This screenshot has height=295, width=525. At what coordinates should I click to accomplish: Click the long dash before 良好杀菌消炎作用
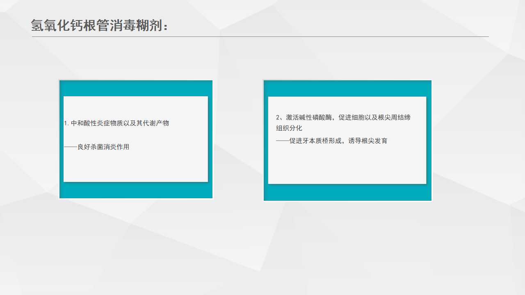(71, 147)
